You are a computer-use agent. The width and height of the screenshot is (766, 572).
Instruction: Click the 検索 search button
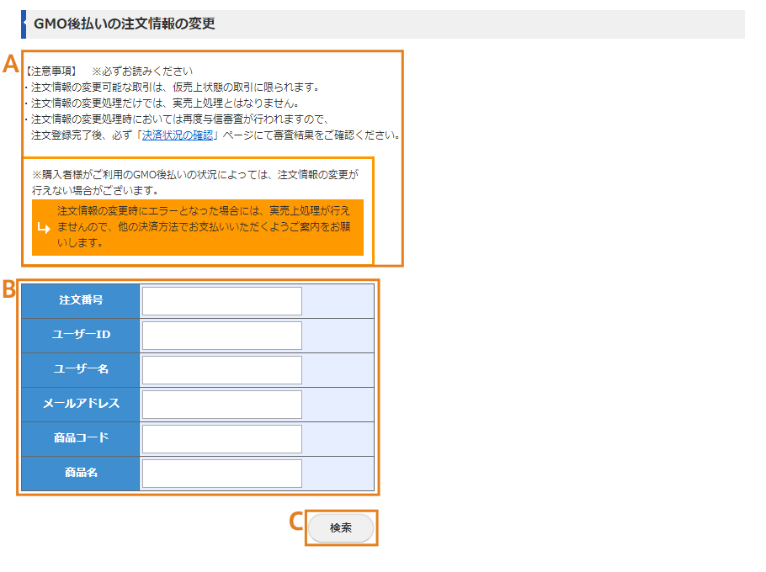(x=341, y=528)
